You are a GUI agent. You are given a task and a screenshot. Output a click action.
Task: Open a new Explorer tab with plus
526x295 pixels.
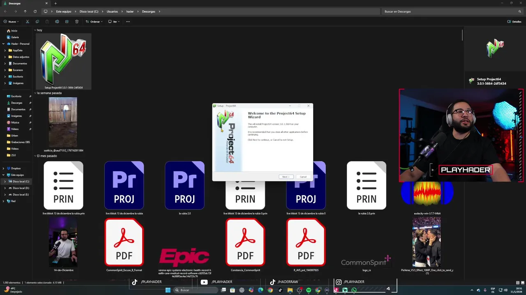(55, 3)
